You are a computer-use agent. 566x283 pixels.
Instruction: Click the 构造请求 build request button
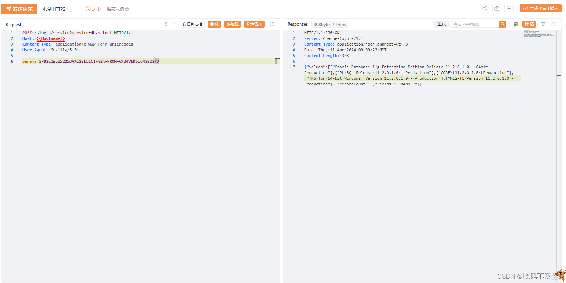point(254,24)
